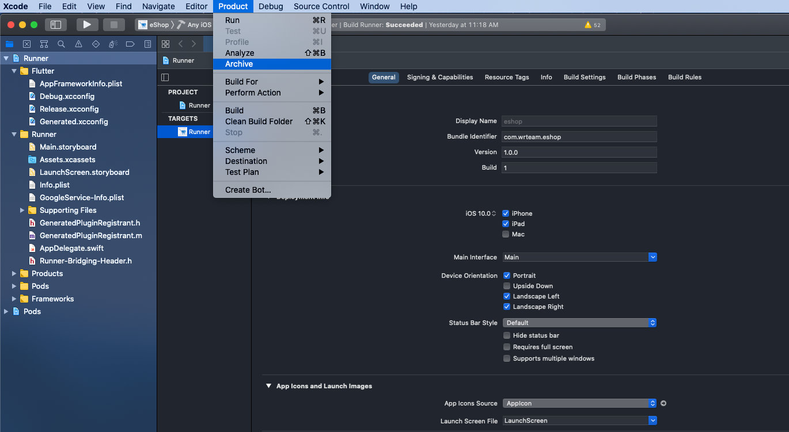
Task: Open the Issue navigator warning triangle
Action: pos(78,44)
